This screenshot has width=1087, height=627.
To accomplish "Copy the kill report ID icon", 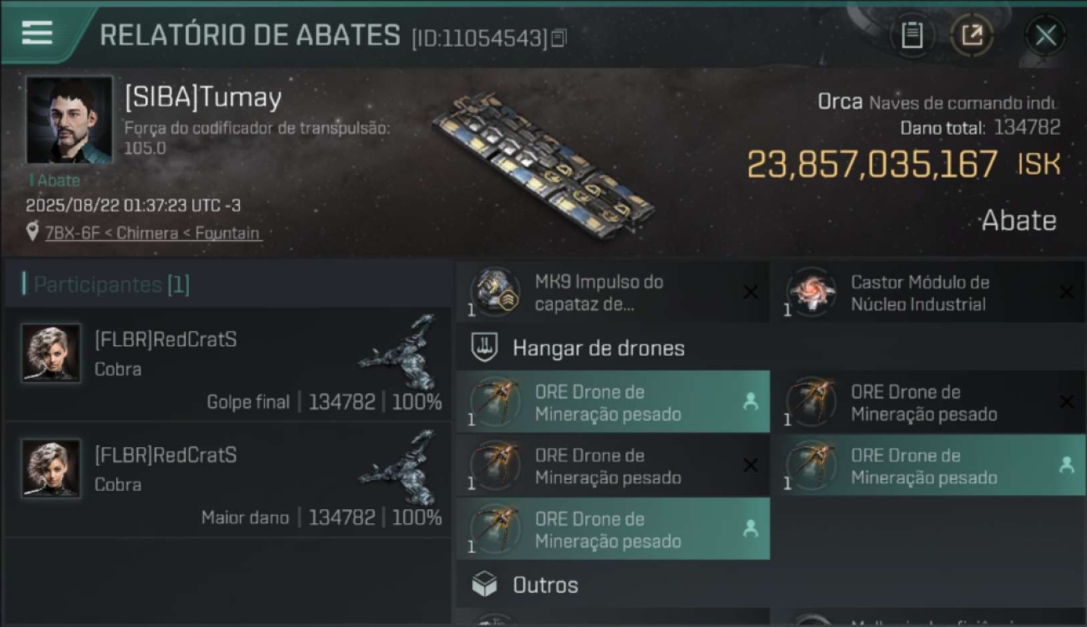I will tap(559, 38).
